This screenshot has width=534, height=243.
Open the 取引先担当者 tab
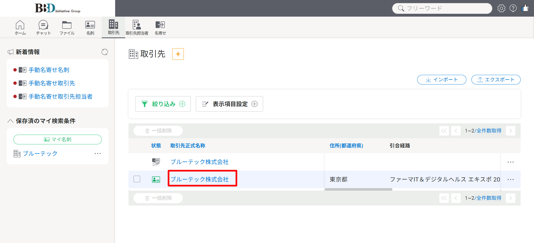(x=137, y=27)
